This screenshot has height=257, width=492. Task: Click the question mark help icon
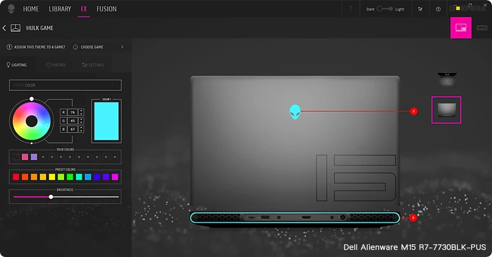[x=438, y=9]
